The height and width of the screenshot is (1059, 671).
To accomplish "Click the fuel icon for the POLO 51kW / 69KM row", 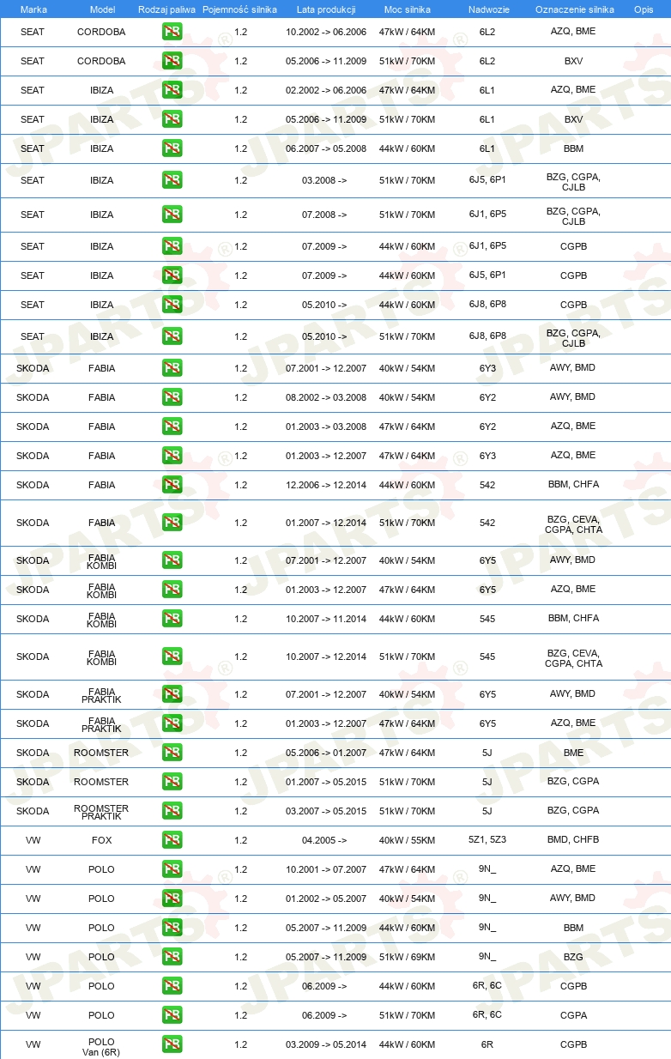I will click(172, 957).
